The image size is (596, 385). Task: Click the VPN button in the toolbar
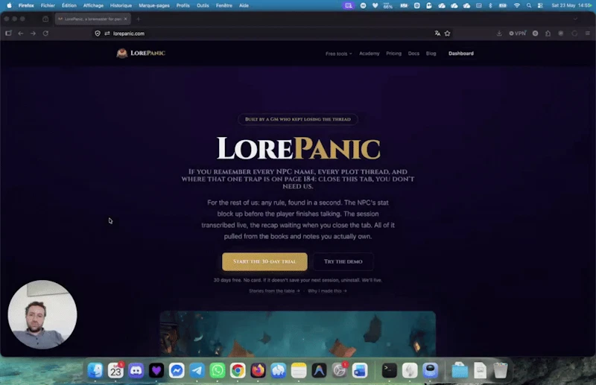[x=518, y=34]
